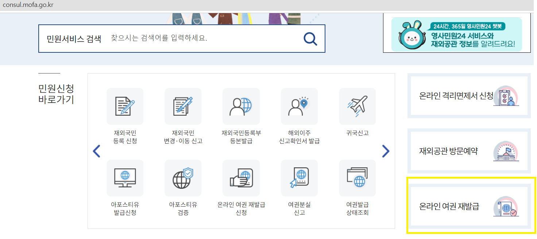
Task: Open 온라인 여권 재발급 신청 icon in grid
Action: [x=241, y=178]
